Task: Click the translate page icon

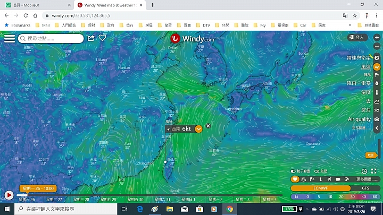Action: [345, 15]
